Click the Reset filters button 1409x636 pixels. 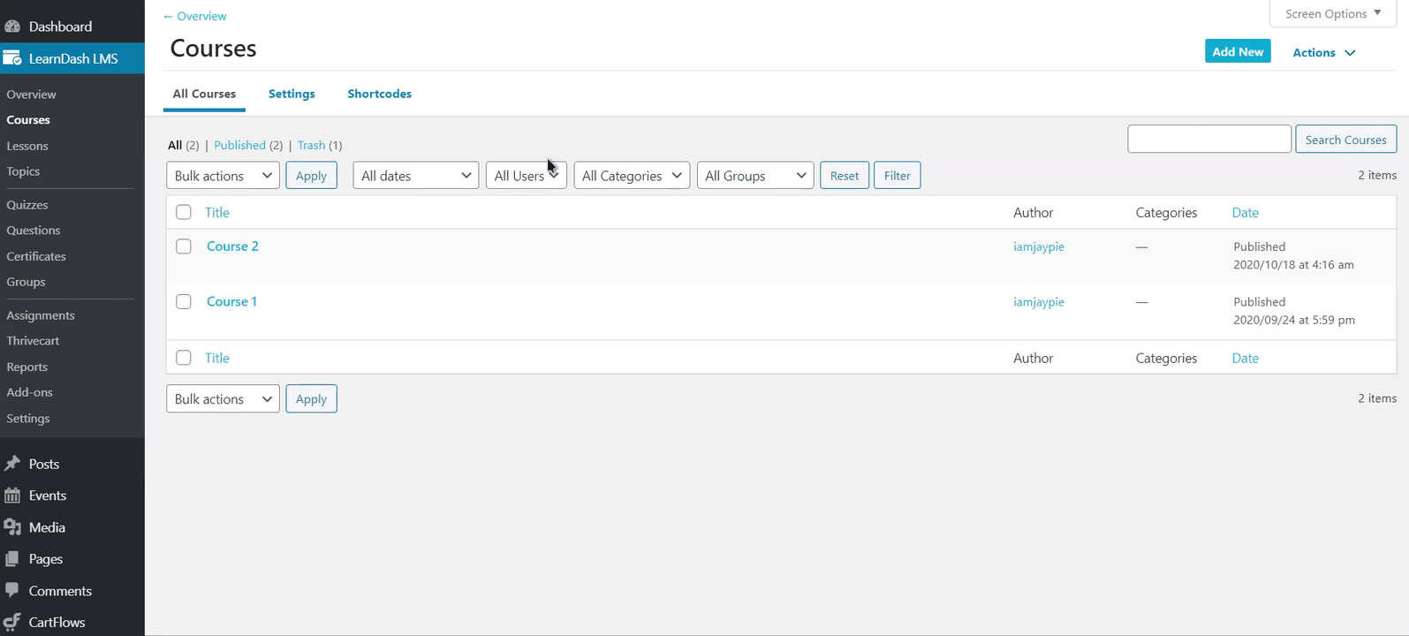(x=845, y=176)
